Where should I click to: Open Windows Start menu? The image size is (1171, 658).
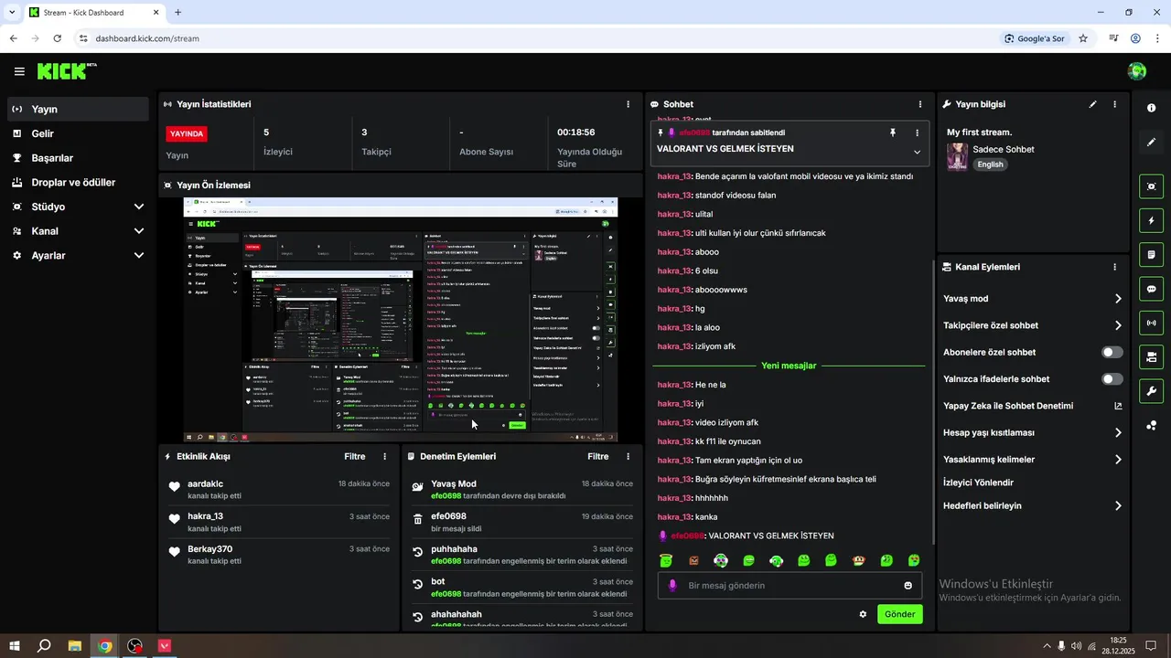[14, 646]
